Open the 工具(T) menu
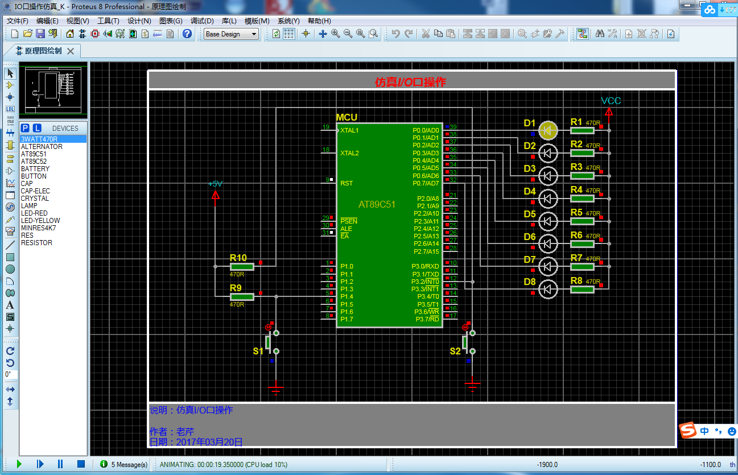 coord(108,20)
